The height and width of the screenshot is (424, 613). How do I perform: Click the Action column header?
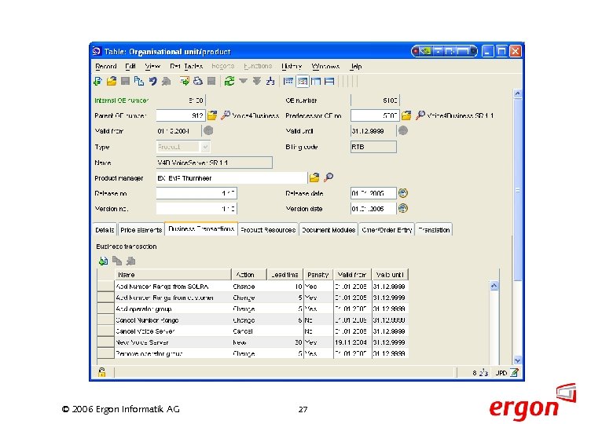click(249, 275)
